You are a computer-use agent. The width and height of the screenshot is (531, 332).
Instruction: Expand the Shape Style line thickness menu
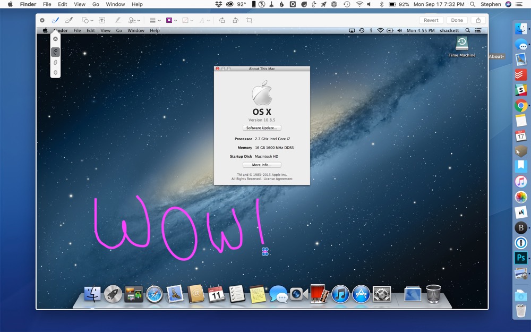[155, 20]
